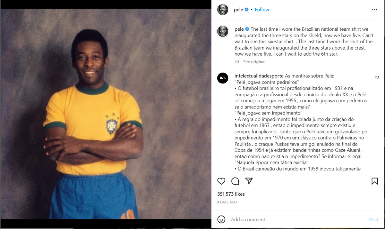Open comments via speech bubble icon
385x229 pixels.
point(235,181)
